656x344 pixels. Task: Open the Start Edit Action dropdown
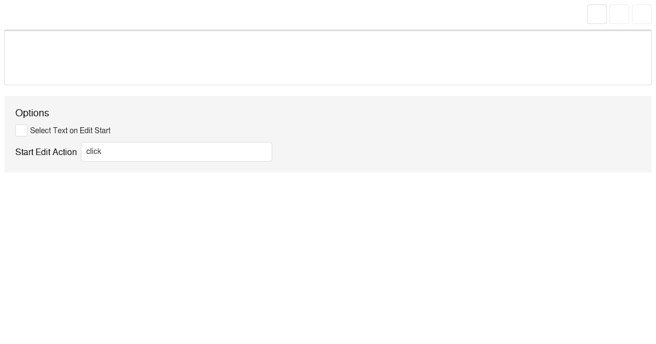tap(177, 152)
